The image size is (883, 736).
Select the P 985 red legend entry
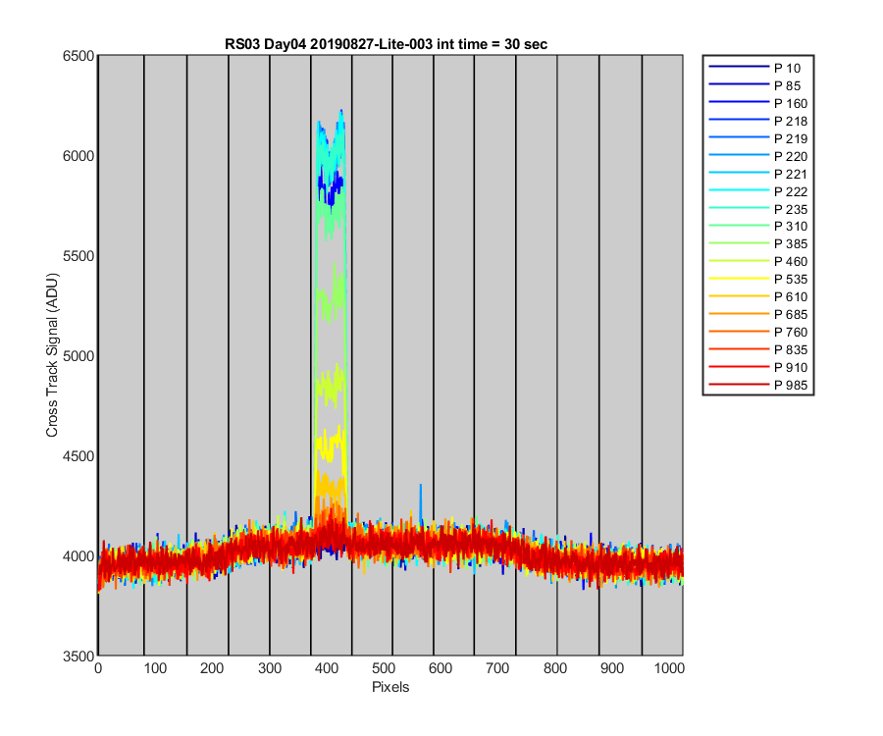coord(758,386)
